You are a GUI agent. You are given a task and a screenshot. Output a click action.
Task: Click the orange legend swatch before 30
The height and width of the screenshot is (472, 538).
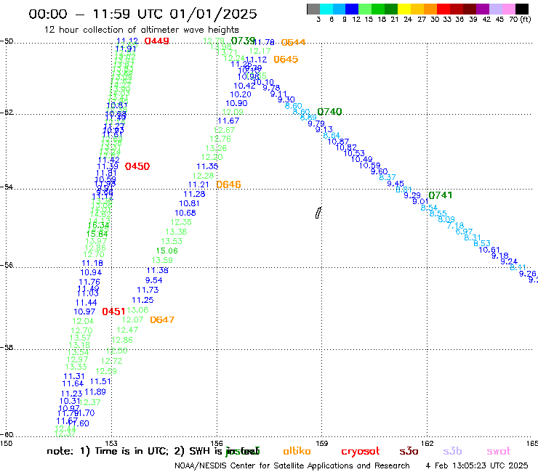coord(430,9)
